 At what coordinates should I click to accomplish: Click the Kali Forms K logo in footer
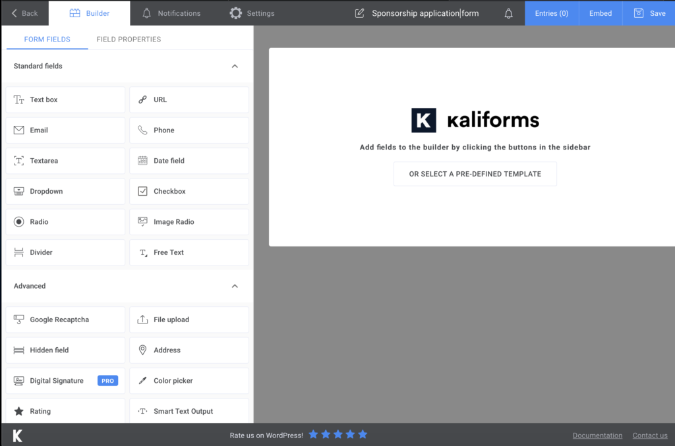click(17, 435)
